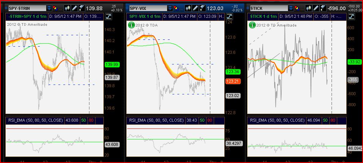This screenshot has height=163, width=363.
Task: Click symbol link color icon beside $TICK
Action: (x=297, y=8)
